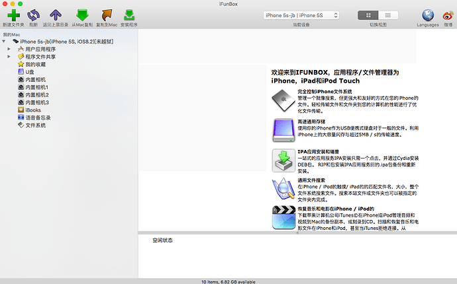Open iBooks in the sidebar

(x=33, y=110)
